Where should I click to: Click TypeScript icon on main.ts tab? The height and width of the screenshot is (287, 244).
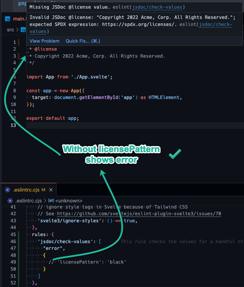click(7, 19)
